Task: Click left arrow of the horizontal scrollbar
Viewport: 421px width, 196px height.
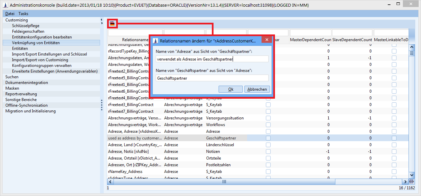Action: point(110,182)
